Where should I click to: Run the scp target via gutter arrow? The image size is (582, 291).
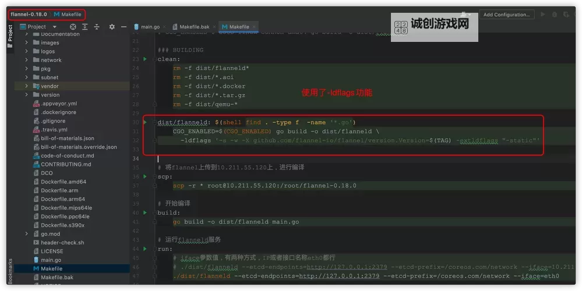145,176
